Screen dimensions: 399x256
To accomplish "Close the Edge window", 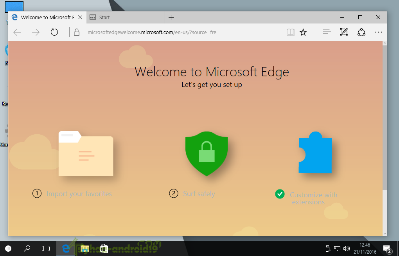I will pos(378,17).
